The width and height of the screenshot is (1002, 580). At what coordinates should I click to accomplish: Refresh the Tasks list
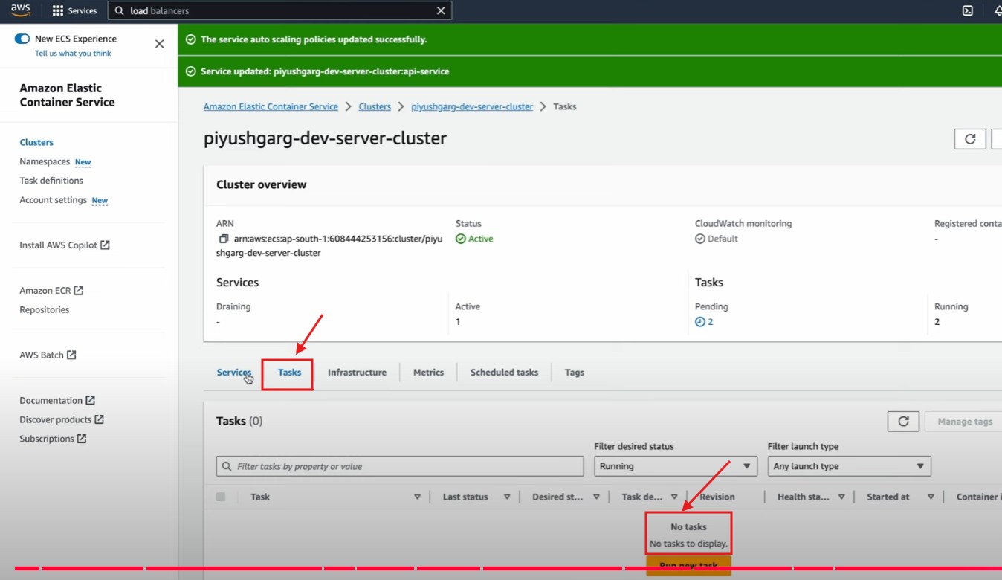click(903, 422)
